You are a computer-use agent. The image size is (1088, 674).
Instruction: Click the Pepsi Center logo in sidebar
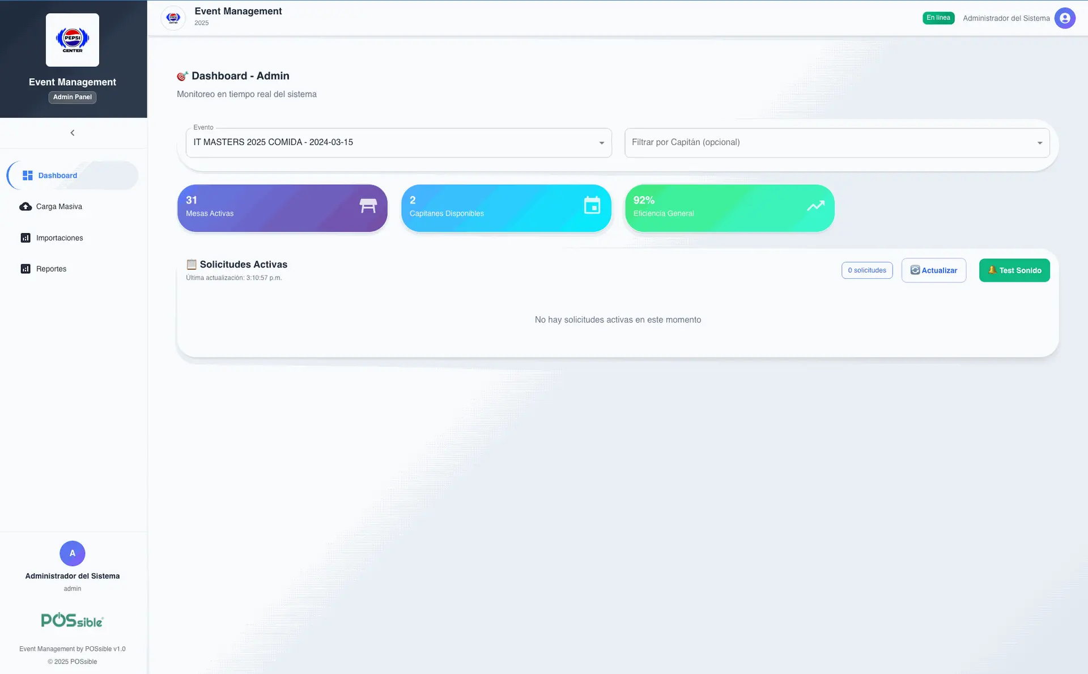(73, 40)
